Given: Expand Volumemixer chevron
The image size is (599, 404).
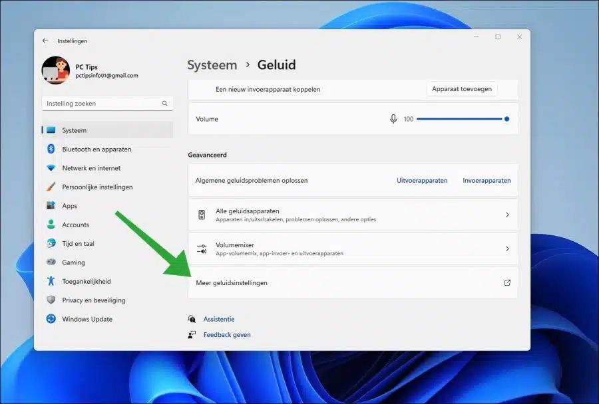Looking at the screenshot, I should (507, 249).
